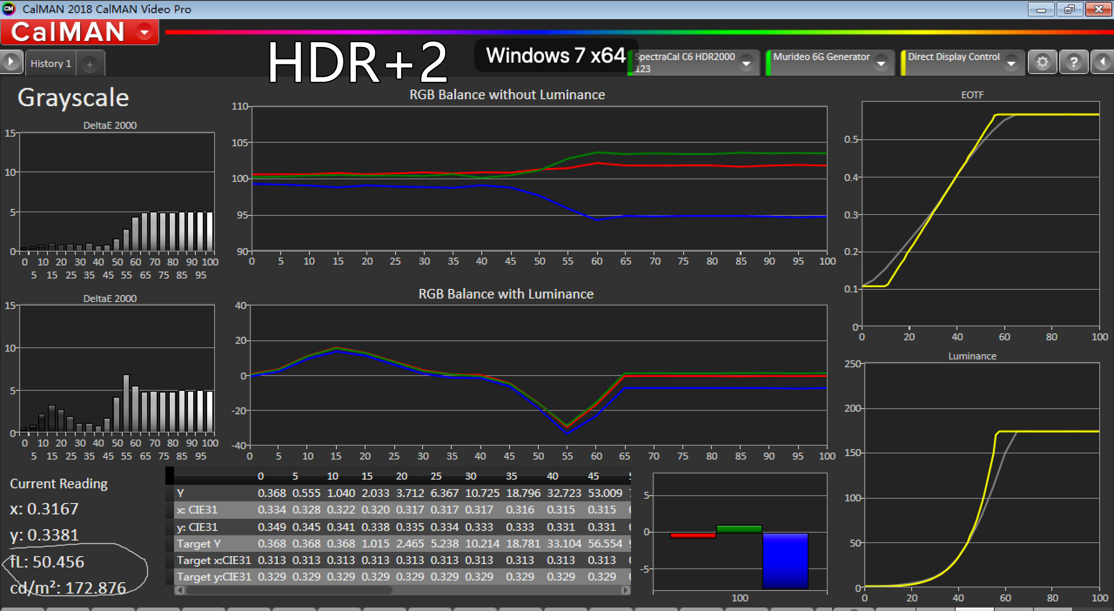Viewport: 1114px width, 611px height.
Task: Click the CalMAN logo button
Action: [x=80, y=32]
